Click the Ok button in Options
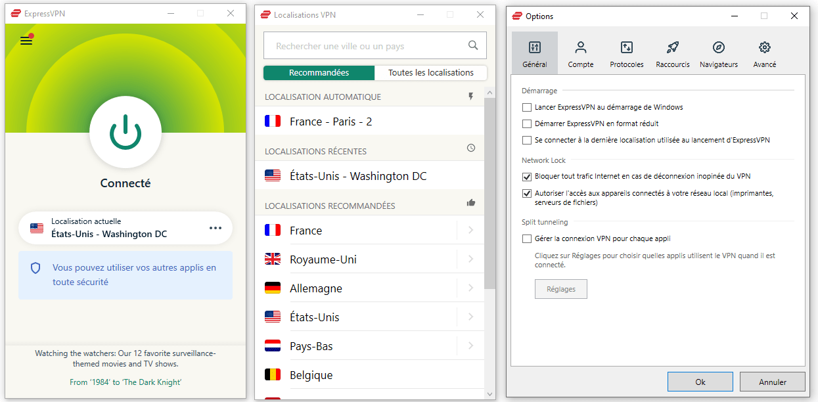 (x=700, y=382)
